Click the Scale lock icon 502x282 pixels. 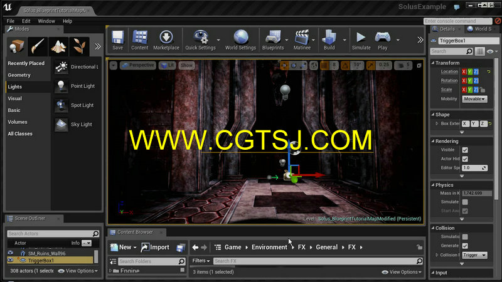click(x=483, y=90)
